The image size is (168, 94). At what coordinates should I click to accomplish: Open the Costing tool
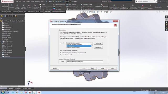[x=150, y=7]
